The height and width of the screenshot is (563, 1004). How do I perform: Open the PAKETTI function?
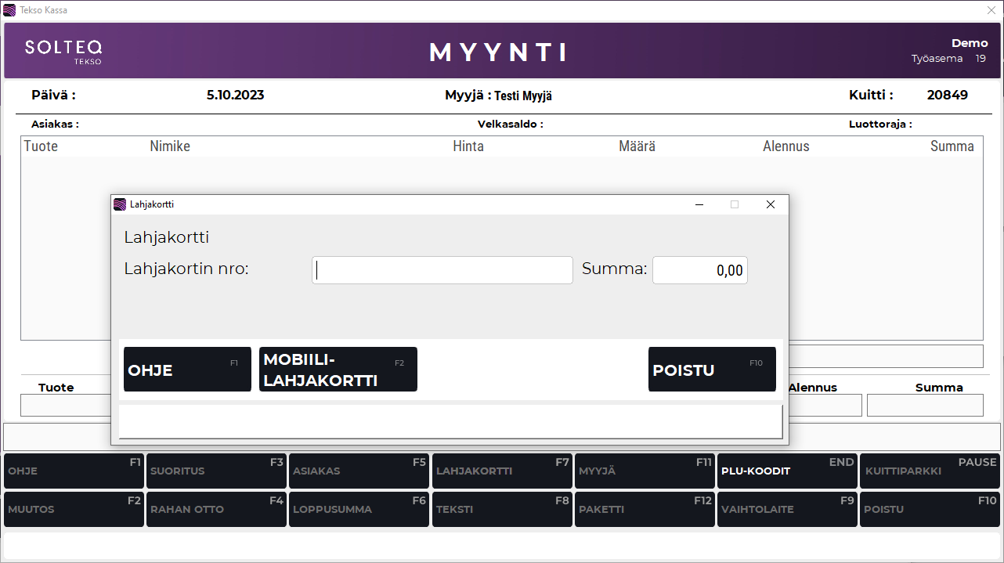click(x=644, y=509)
